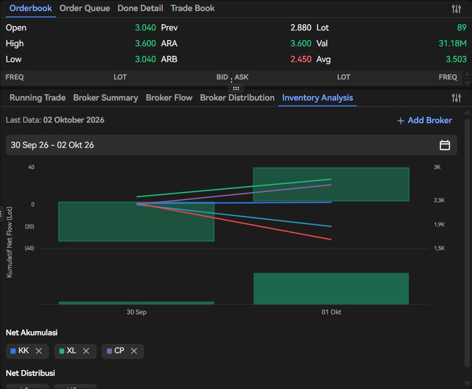View the Broker Distribution tab
Image resolution: width=472 pixels, height=389 pixels.
point(237,97)
